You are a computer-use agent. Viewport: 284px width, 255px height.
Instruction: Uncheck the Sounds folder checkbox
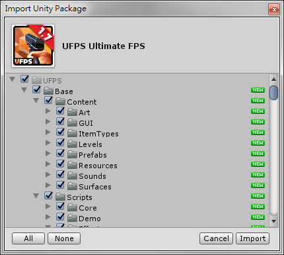click(60, 174)
